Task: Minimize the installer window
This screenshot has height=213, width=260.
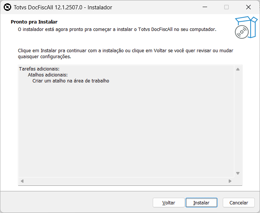Action: 205,7
